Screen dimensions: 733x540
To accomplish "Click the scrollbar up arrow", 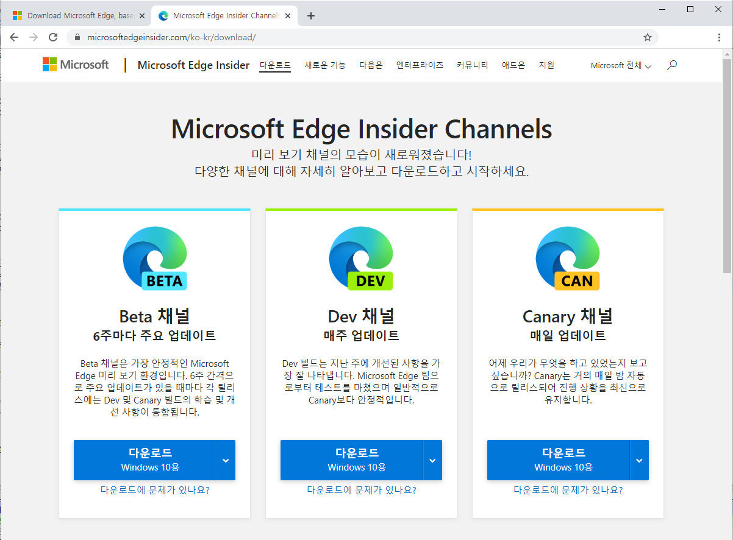I will (x=727, y=54).
